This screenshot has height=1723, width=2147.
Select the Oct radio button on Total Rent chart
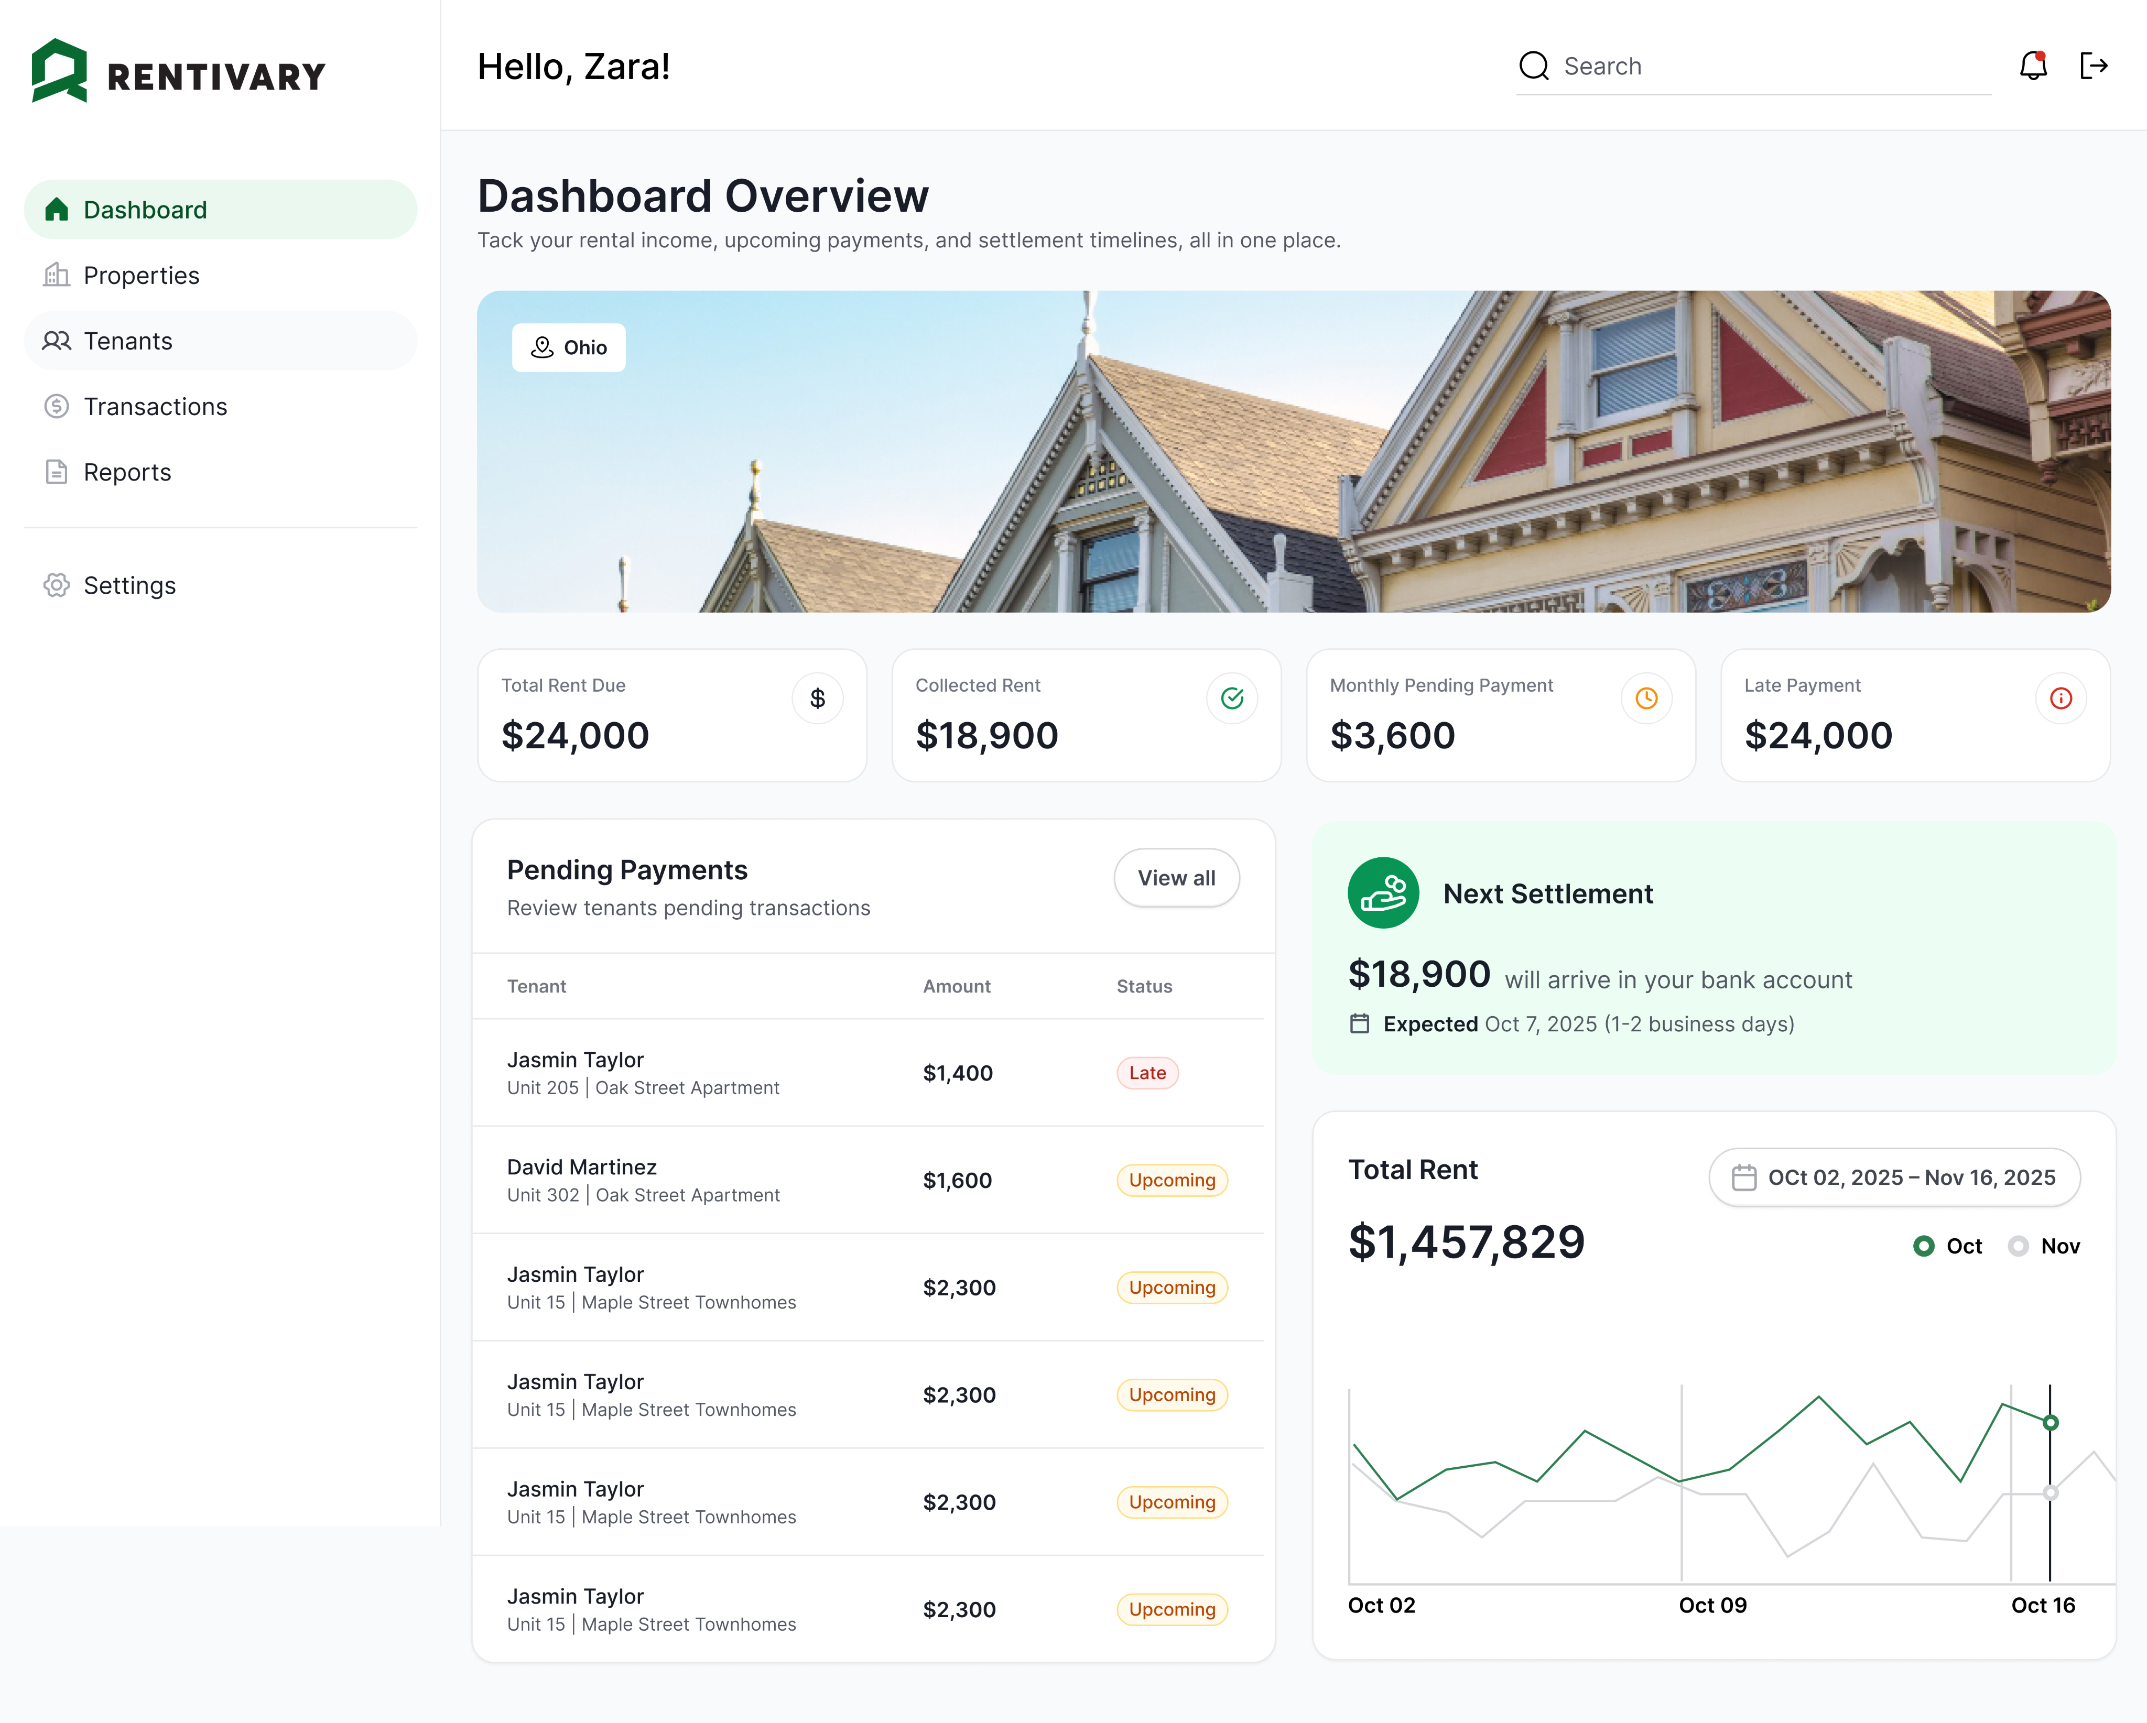(x=1924, y=1245)
